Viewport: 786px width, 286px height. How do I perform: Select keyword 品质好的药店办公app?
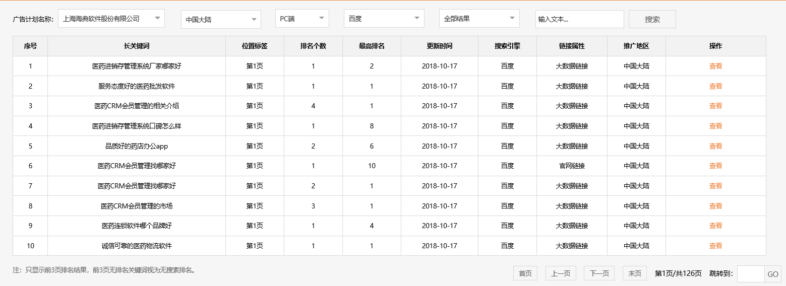pyautogui.click(x=137, y=146)
